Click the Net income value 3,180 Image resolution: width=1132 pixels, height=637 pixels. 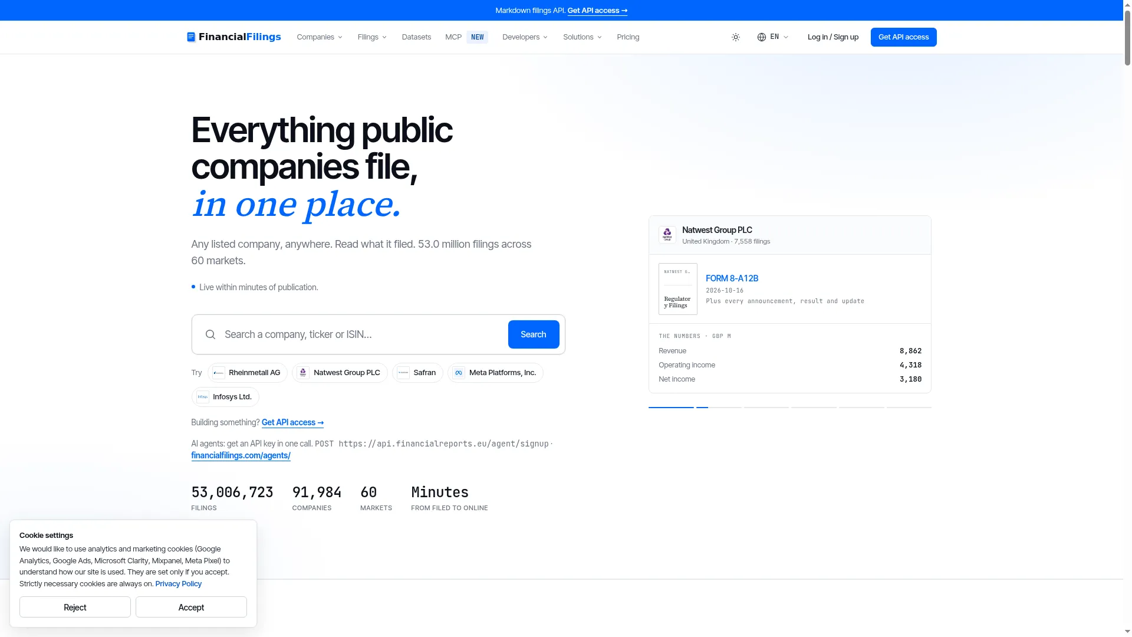[x=910, y=379]
